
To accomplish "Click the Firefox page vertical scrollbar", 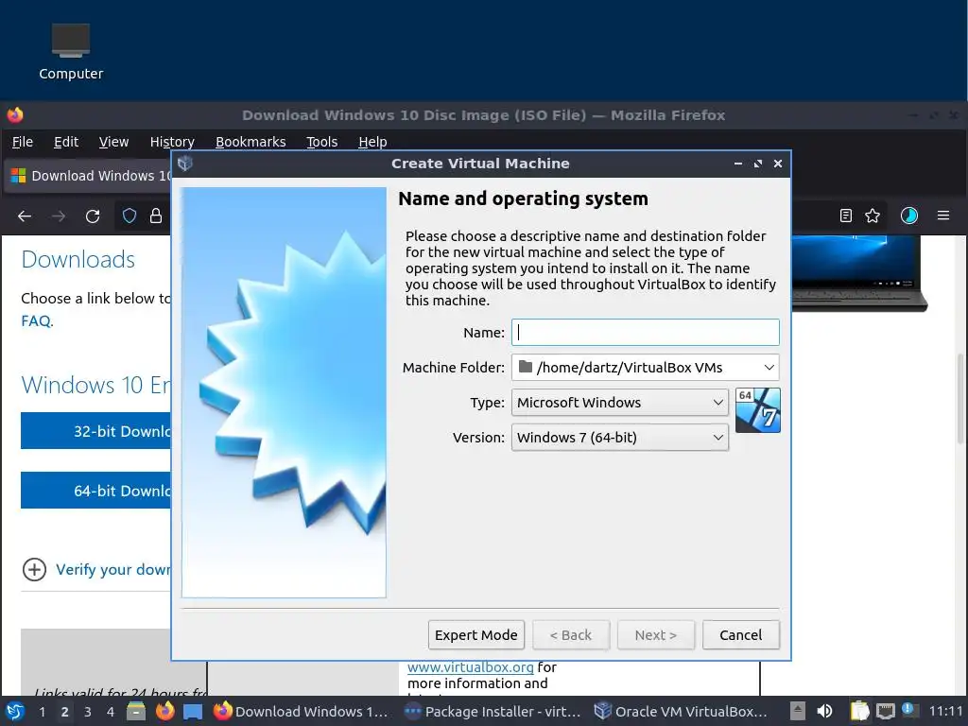I will (x=960, y=398).
